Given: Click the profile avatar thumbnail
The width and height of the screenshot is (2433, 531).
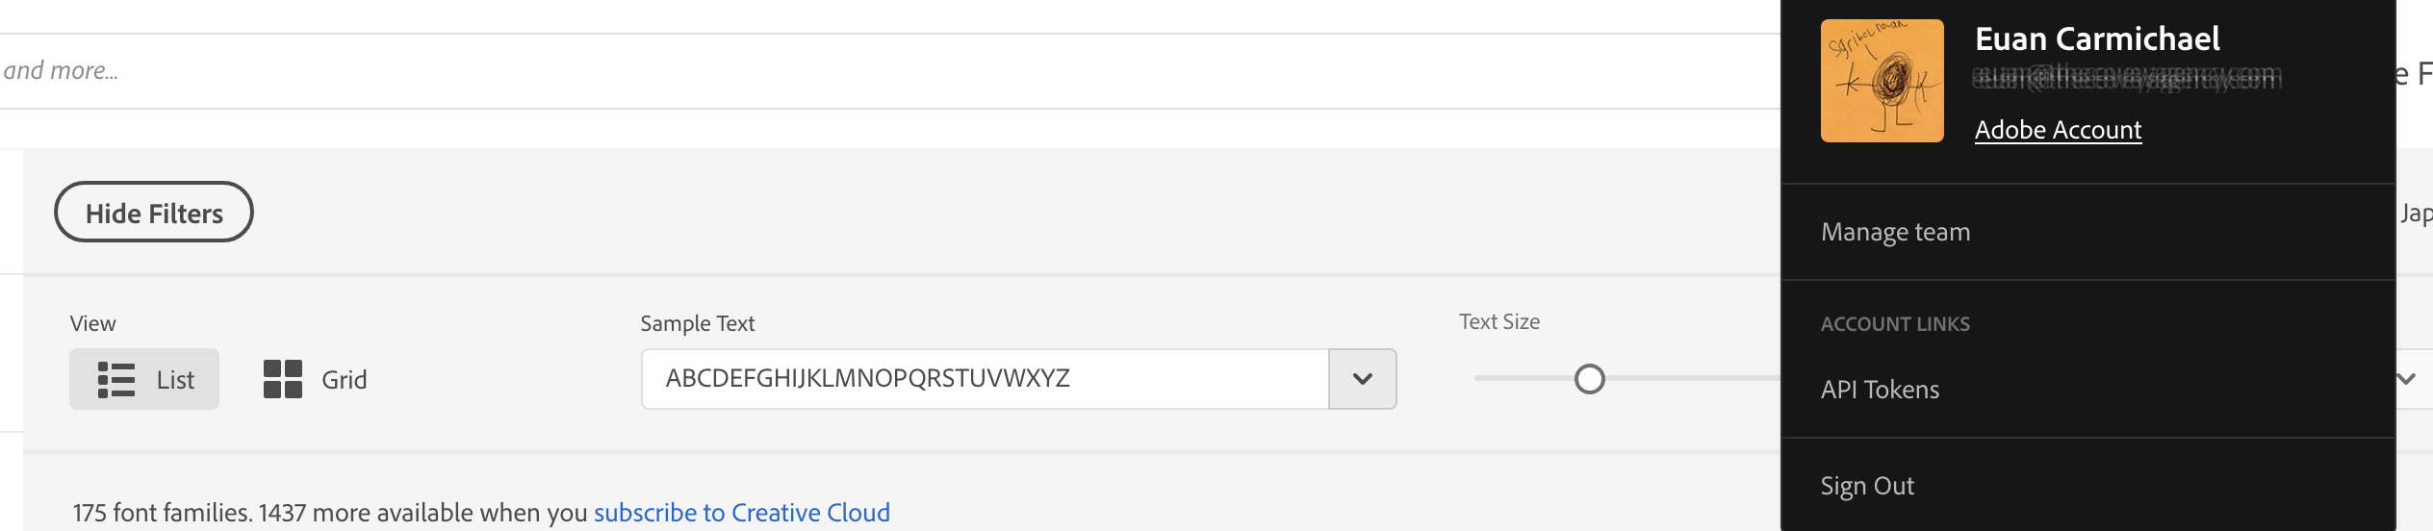Looking at the screenshot, I should click(1882, 81).
